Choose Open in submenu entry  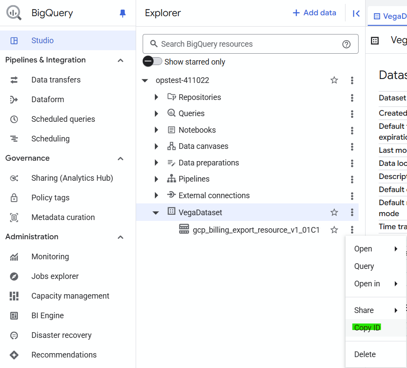[x=376, y=284]
